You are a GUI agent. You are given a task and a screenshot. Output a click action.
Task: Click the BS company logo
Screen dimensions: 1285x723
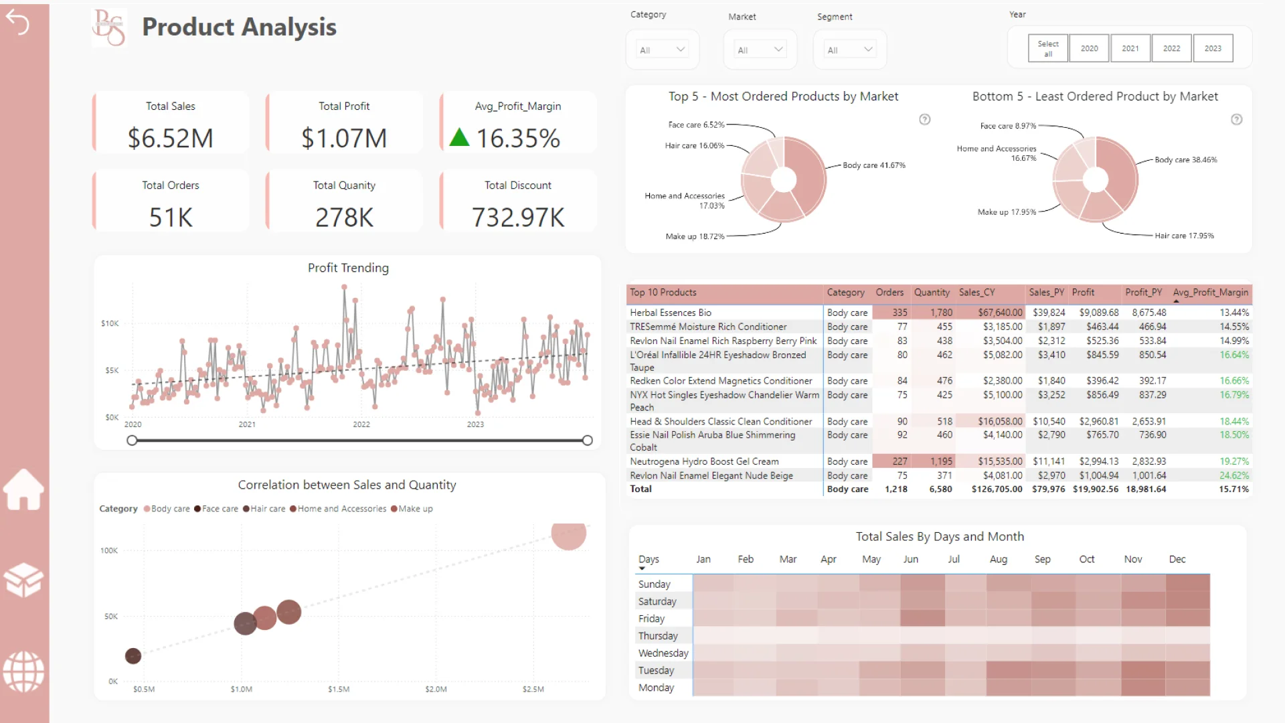(x=109, y=27)
